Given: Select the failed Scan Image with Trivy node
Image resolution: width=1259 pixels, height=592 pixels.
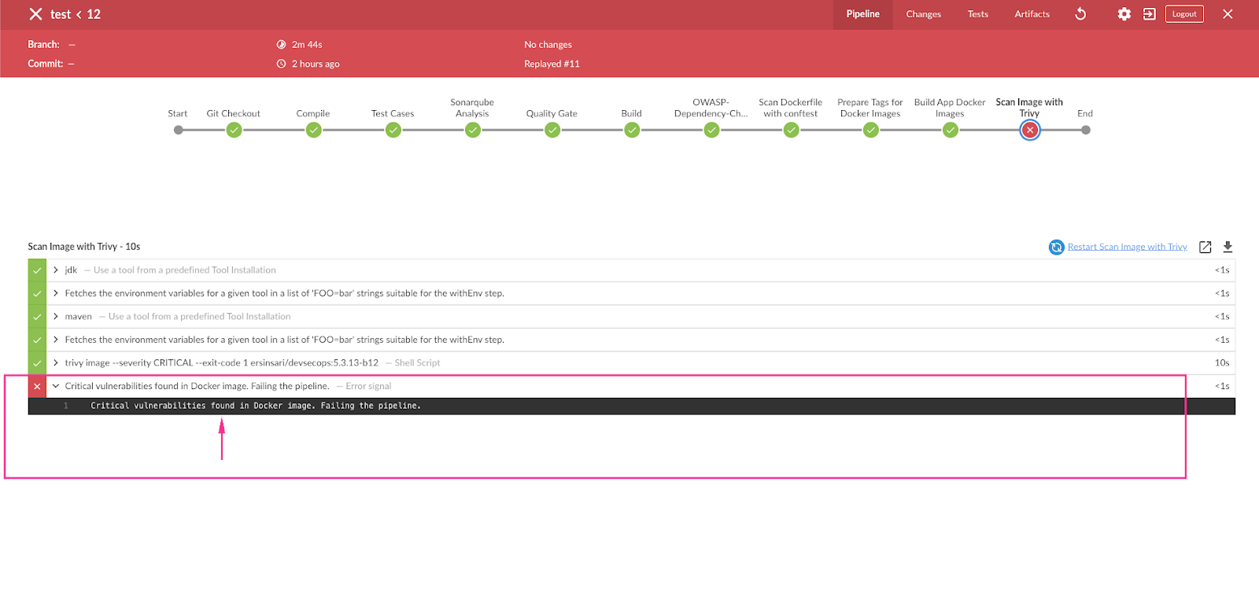Looking at the screenshot, I should [1029, 131].
